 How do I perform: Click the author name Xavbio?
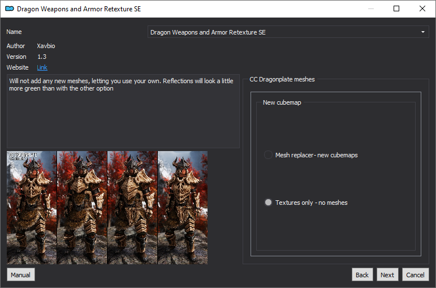(46, 46)
